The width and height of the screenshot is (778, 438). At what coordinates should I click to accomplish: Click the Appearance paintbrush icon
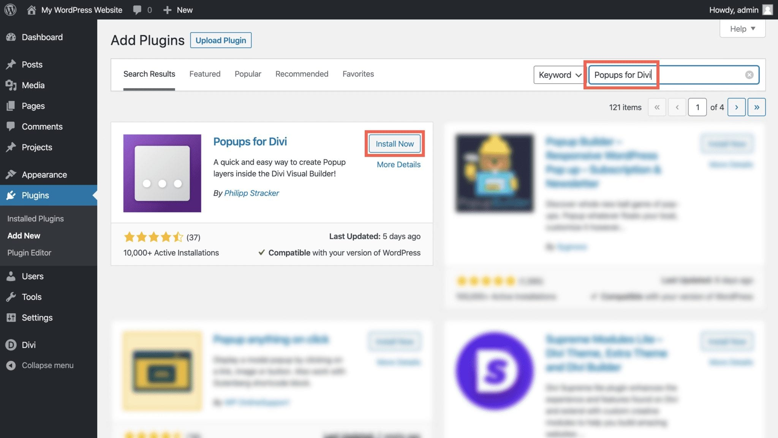11,175
